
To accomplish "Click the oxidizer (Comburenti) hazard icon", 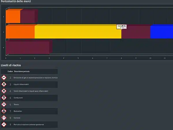I will 4,98.
